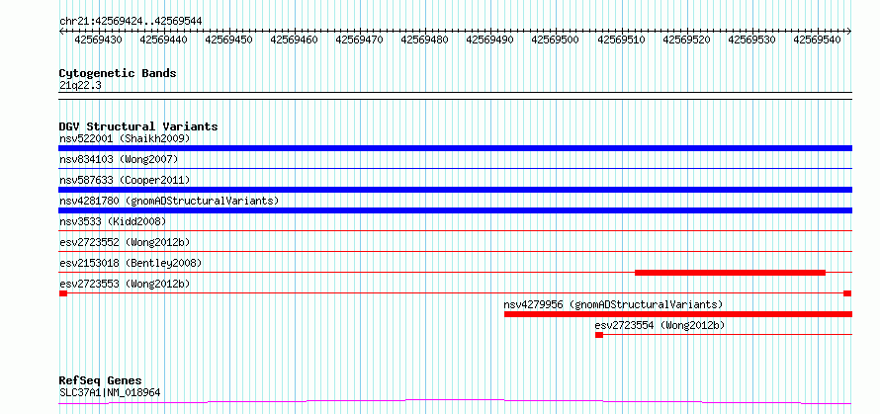Click the Cytogenetic Bands track title
The width and height of the screenshot is (880, 414).
(x=118, y=73)
